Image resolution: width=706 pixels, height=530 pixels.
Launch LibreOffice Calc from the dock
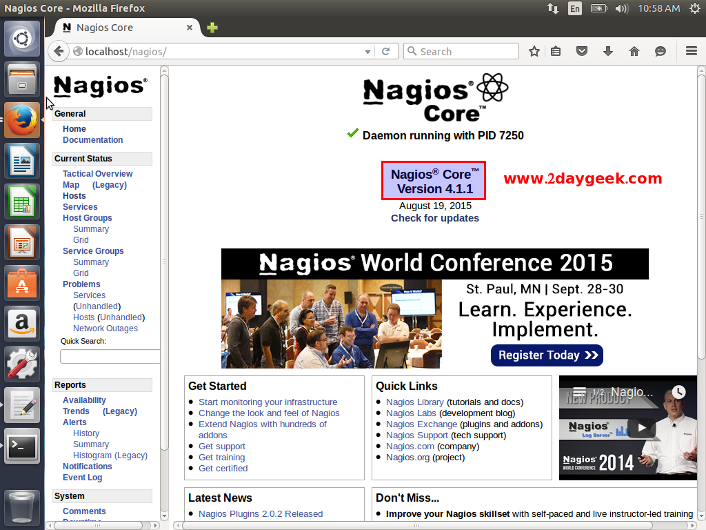click(x=22, y=202)
